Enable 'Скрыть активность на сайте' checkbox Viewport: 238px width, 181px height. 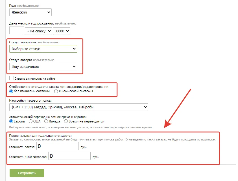[12, 78]
